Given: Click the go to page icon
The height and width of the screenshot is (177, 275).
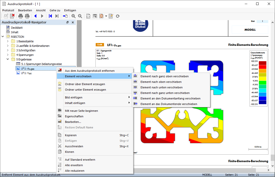Looking at the screenshot, I should click(x=65, y=16).
